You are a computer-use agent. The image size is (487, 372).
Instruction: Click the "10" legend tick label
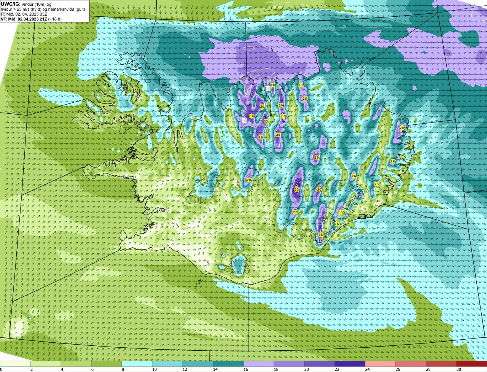pyautogui.click(x=154, y=369)
